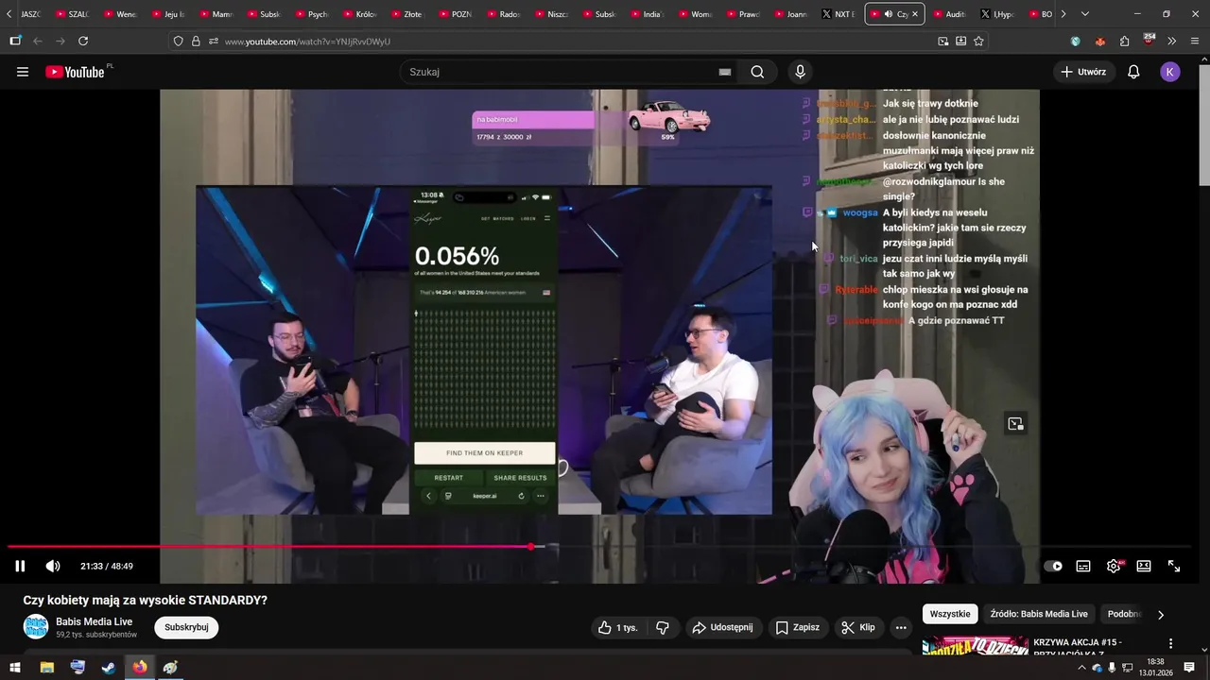Open more actions menu beside Klip
Image resolution: width=1210 pixels, height=680 pixels.
click(x=901, y=627)
